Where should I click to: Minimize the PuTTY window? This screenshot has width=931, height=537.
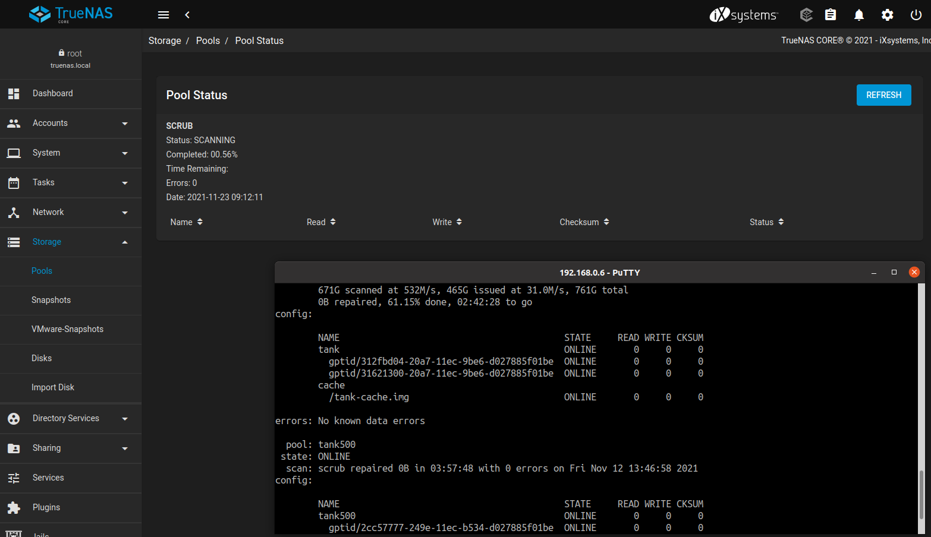tap(874, 273)
